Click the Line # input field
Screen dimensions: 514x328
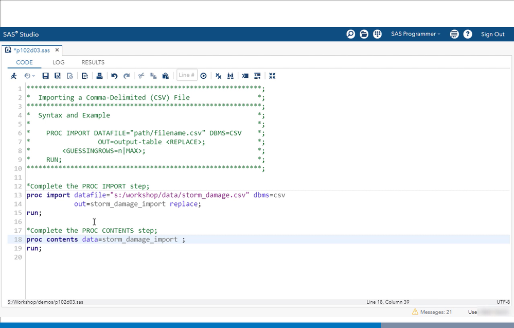point(186,75)
